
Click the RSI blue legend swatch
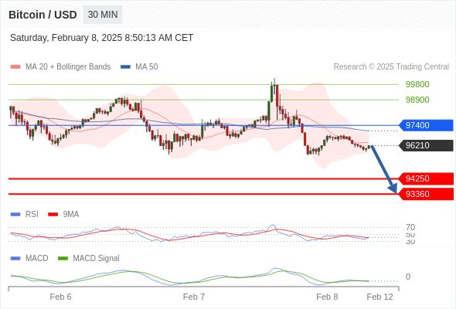tap(15, 215)
